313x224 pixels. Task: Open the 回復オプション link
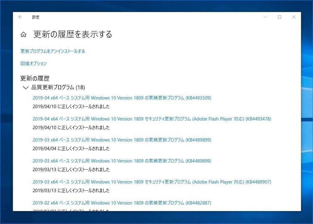click(34, 64)
